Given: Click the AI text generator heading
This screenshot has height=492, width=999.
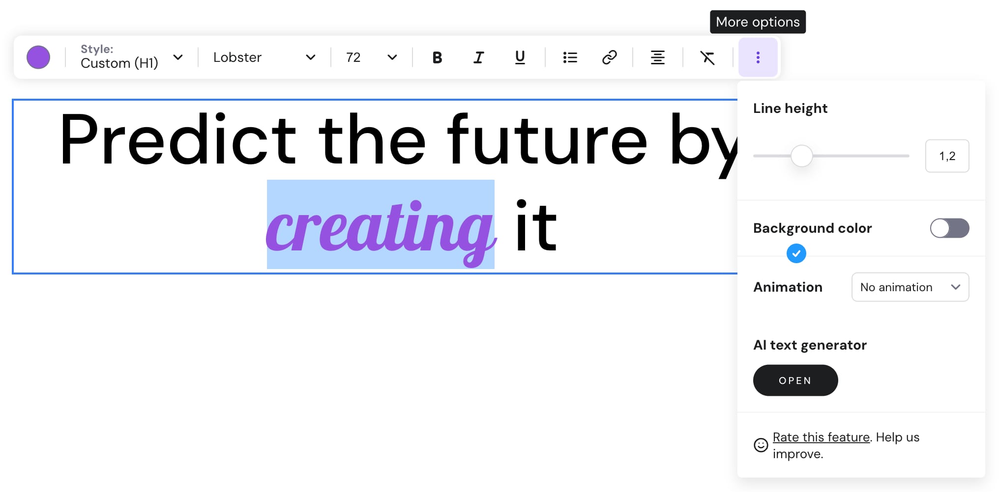Looking at the screenshot, I should coord(810,345).
